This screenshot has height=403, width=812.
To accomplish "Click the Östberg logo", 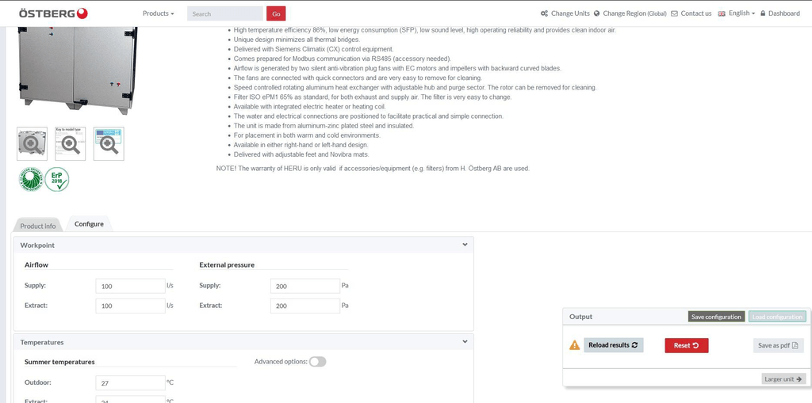I will [x=52, y=13].
